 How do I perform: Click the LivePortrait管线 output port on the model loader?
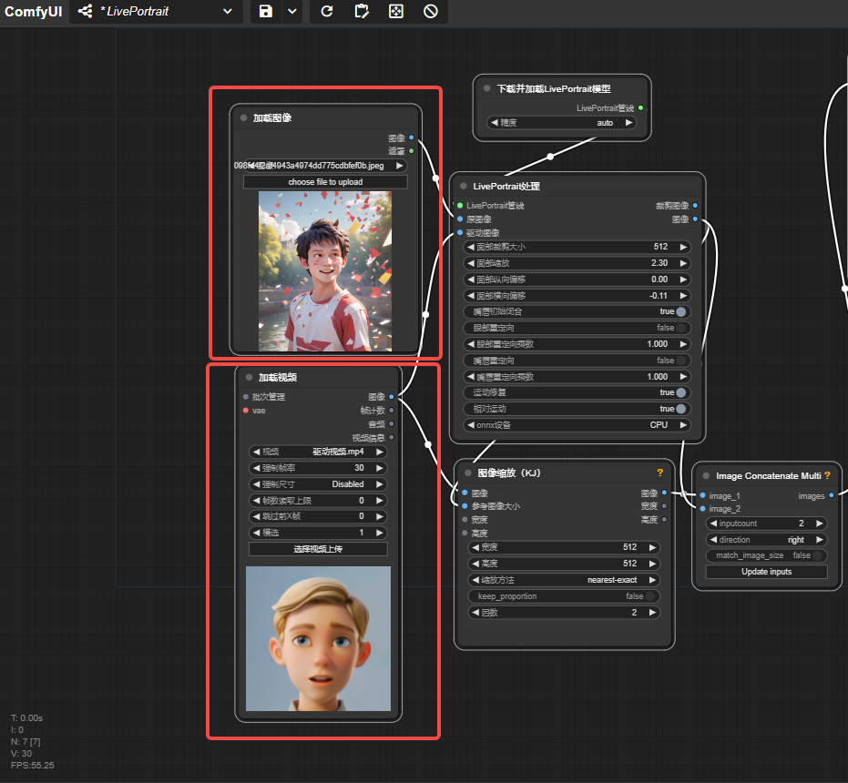(x=640, y=108)
